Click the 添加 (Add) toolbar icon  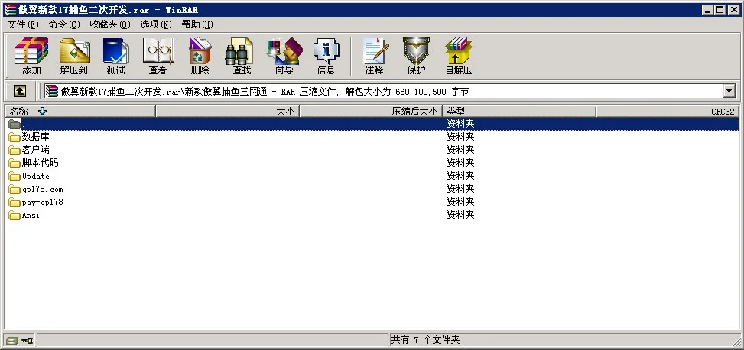31,56
